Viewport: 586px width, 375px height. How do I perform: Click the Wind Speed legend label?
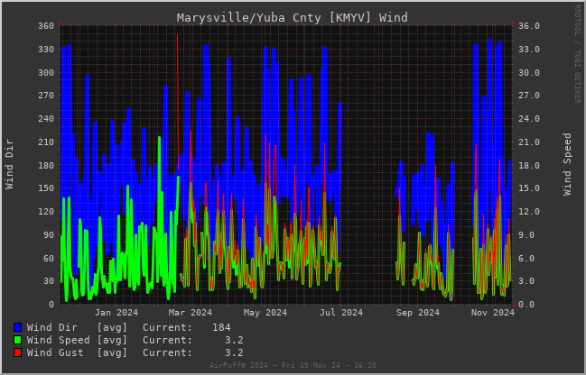click(x=58, y=341)
